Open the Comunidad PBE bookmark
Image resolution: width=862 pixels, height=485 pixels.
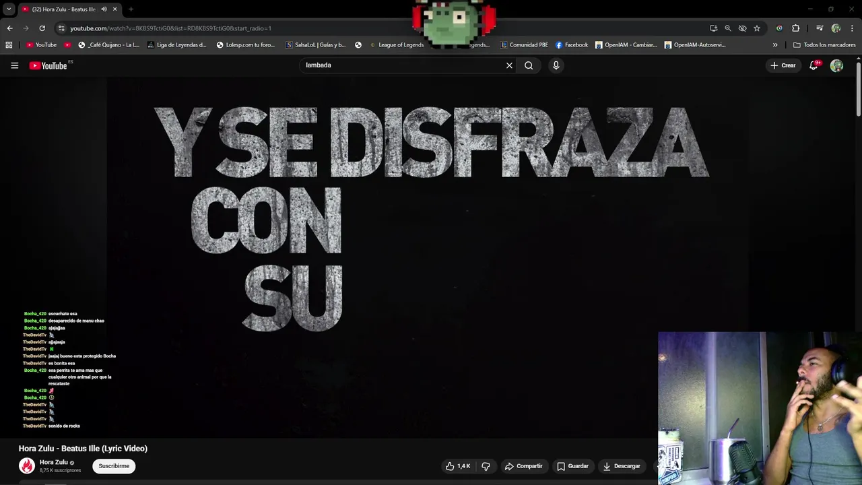pos(525,45)
